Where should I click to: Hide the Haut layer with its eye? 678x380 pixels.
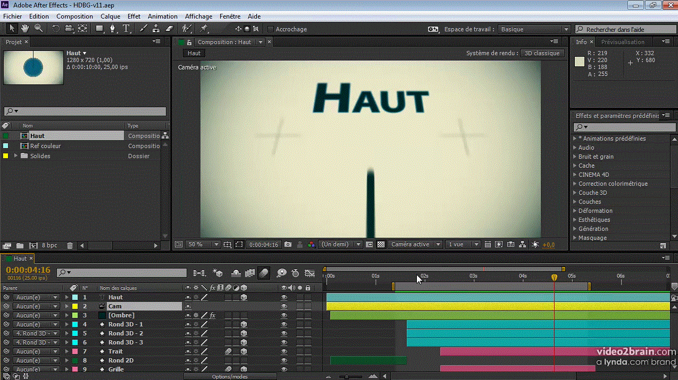coord(284,297)
